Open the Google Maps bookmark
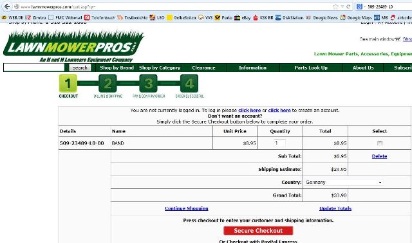The image size is (412, 243). pyautogui.click(x=356, y=17)
